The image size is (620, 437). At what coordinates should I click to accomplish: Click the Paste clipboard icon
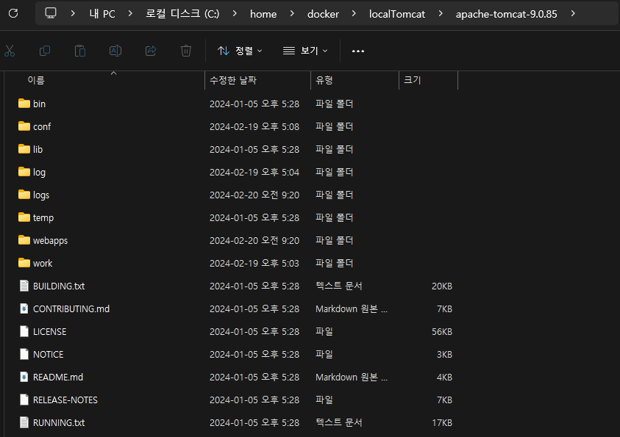pyautogui.click(x=80, y=51)
